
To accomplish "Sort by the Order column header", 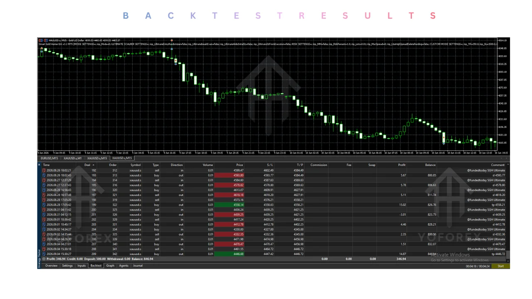I will pos(113,165).
